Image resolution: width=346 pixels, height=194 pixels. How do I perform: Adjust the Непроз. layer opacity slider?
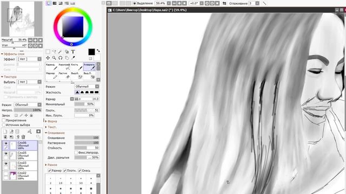click(28, 110)
